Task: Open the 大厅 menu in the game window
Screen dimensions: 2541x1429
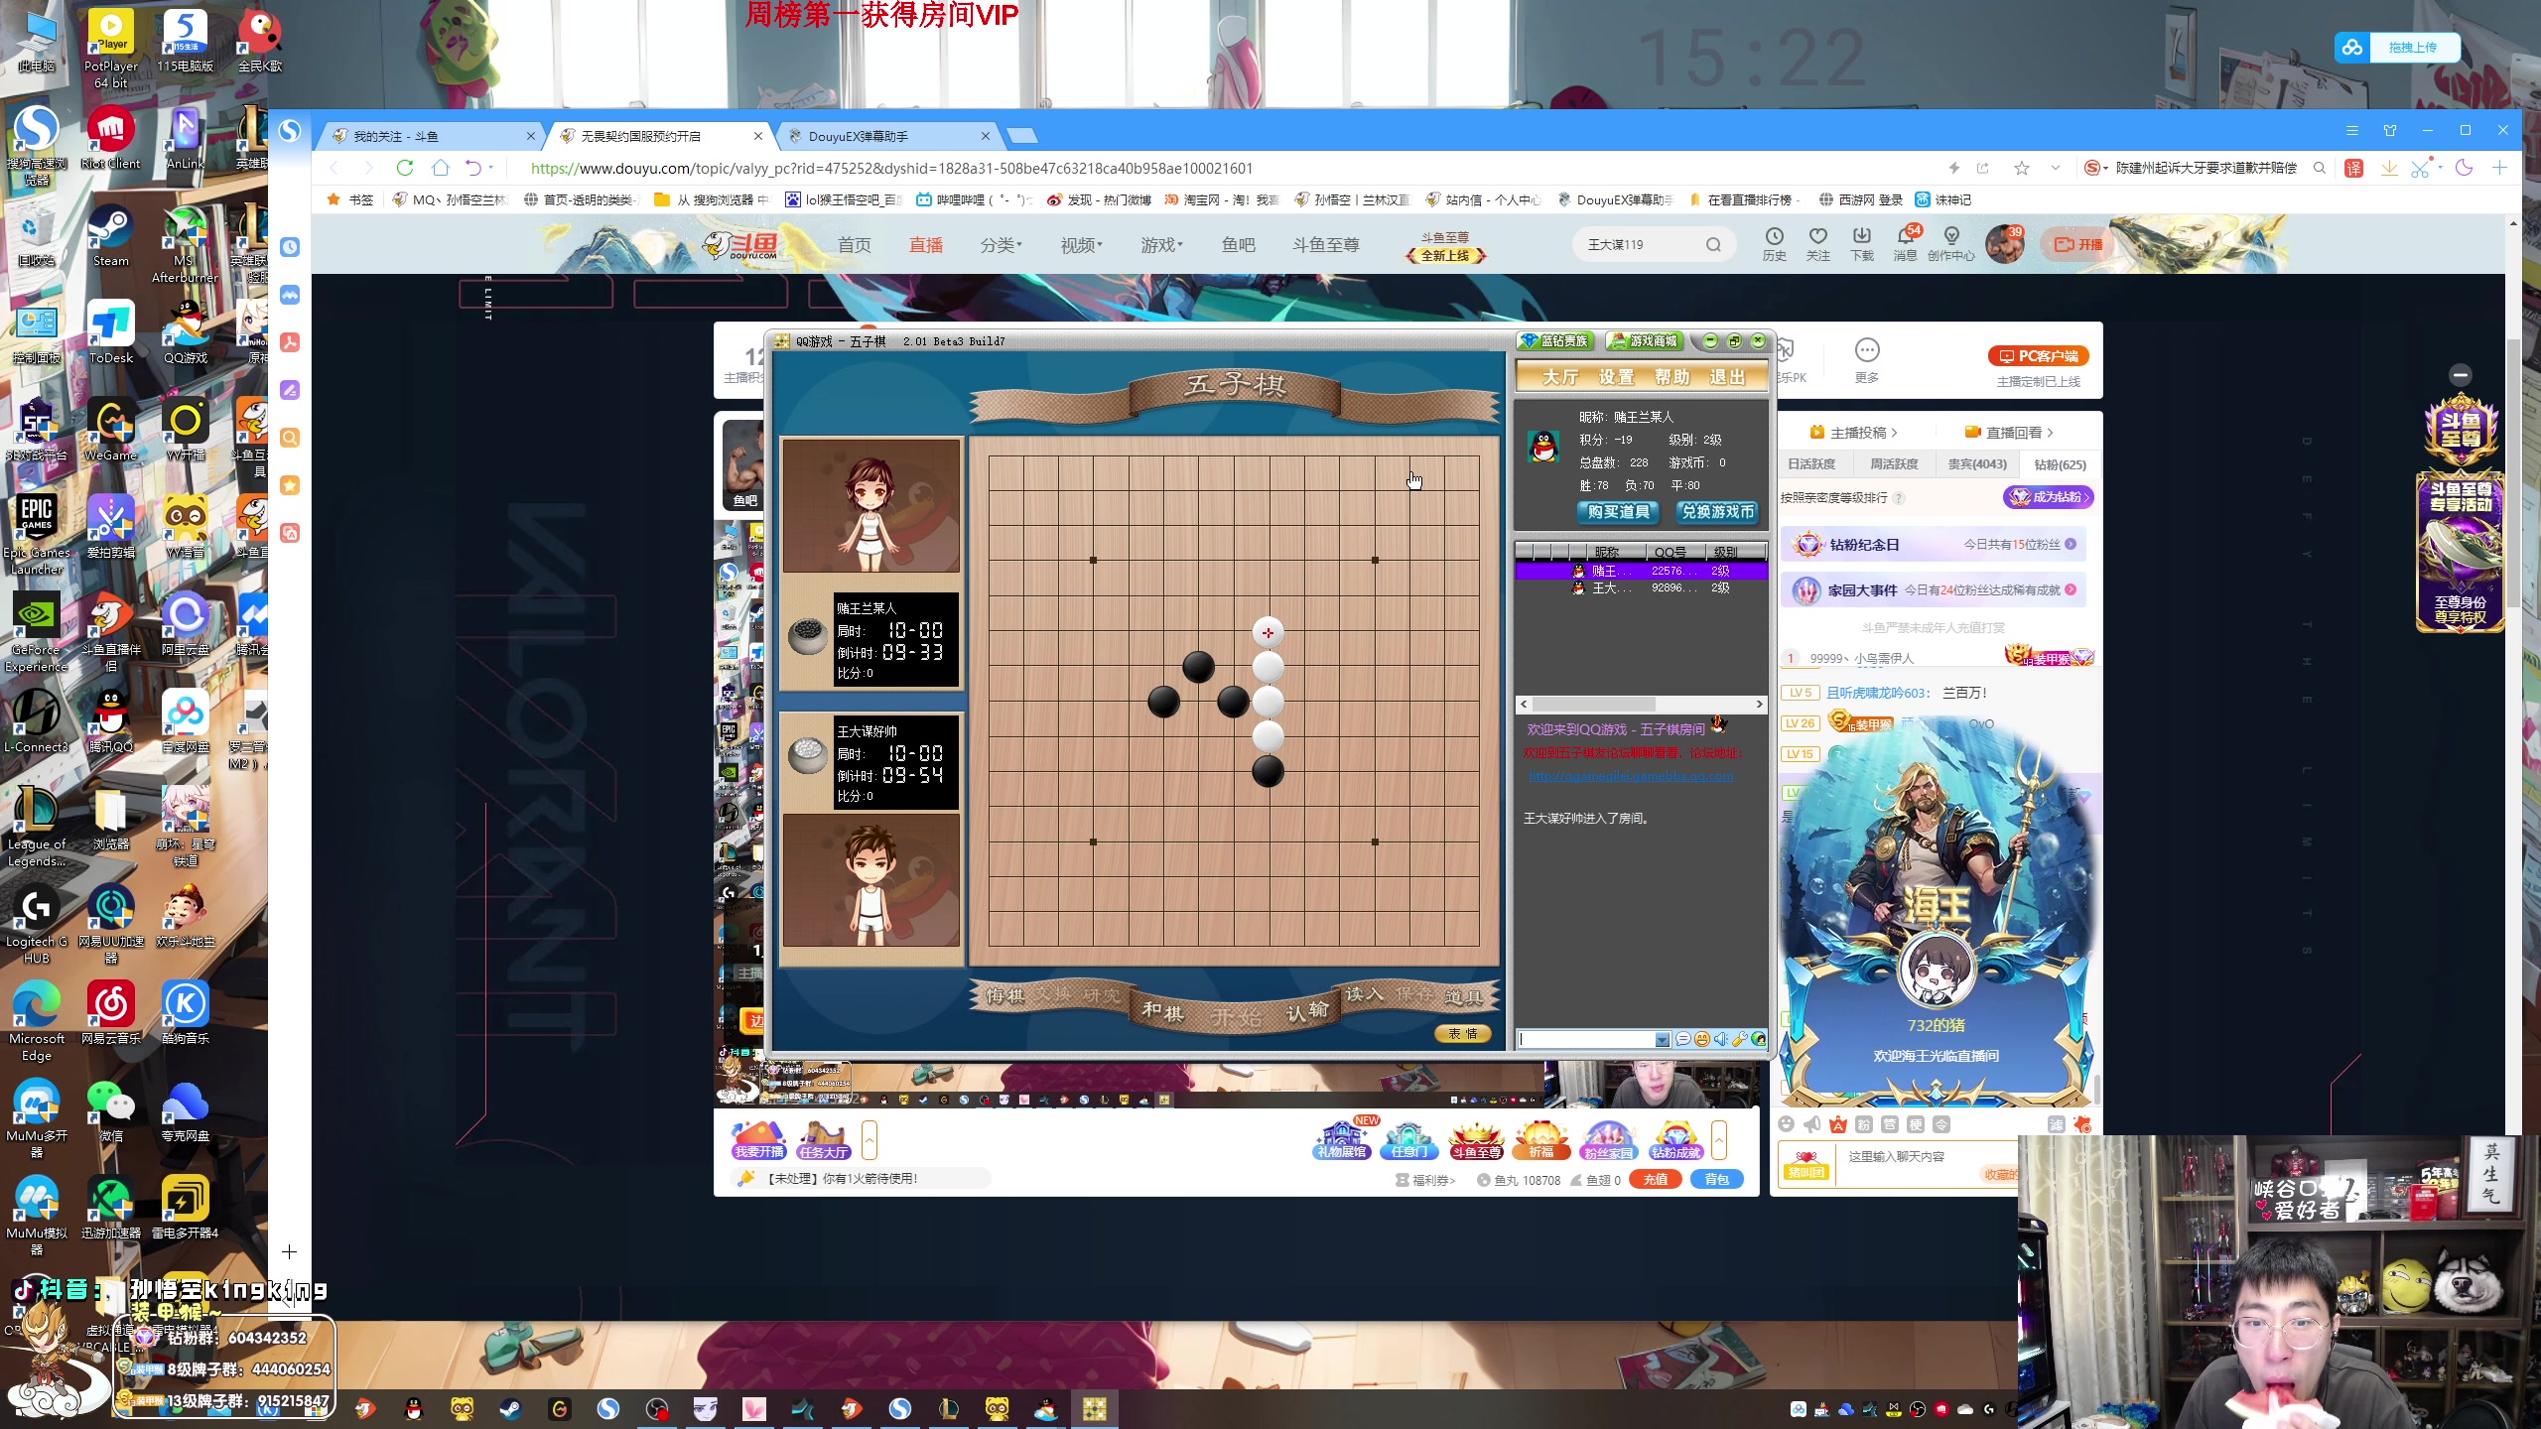Action: point(1560,377)
